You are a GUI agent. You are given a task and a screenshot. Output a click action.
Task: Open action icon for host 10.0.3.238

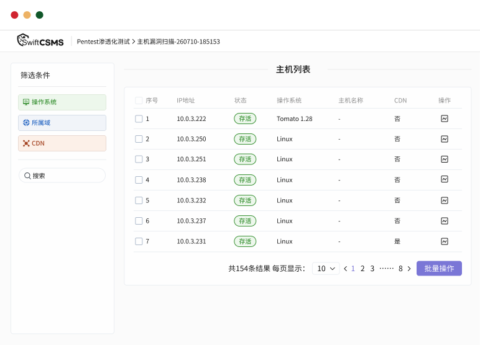coord(444,179)
